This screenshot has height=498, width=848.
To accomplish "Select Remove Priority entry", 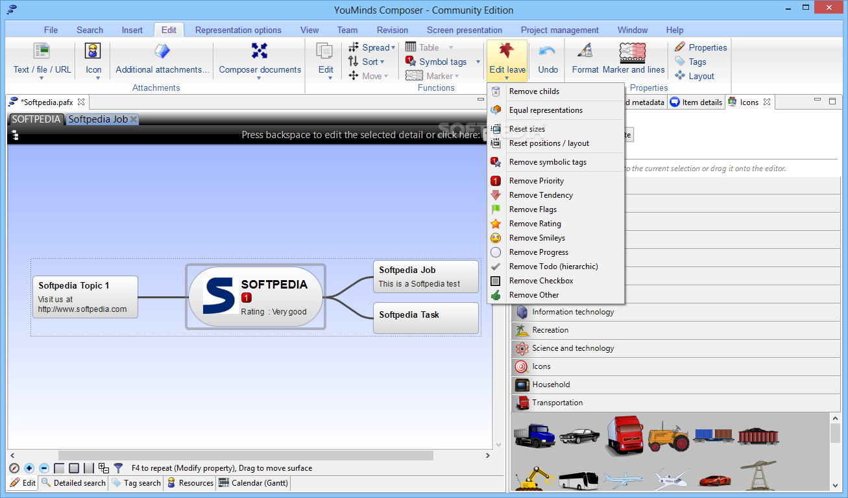I will click(x=555, y=181).
